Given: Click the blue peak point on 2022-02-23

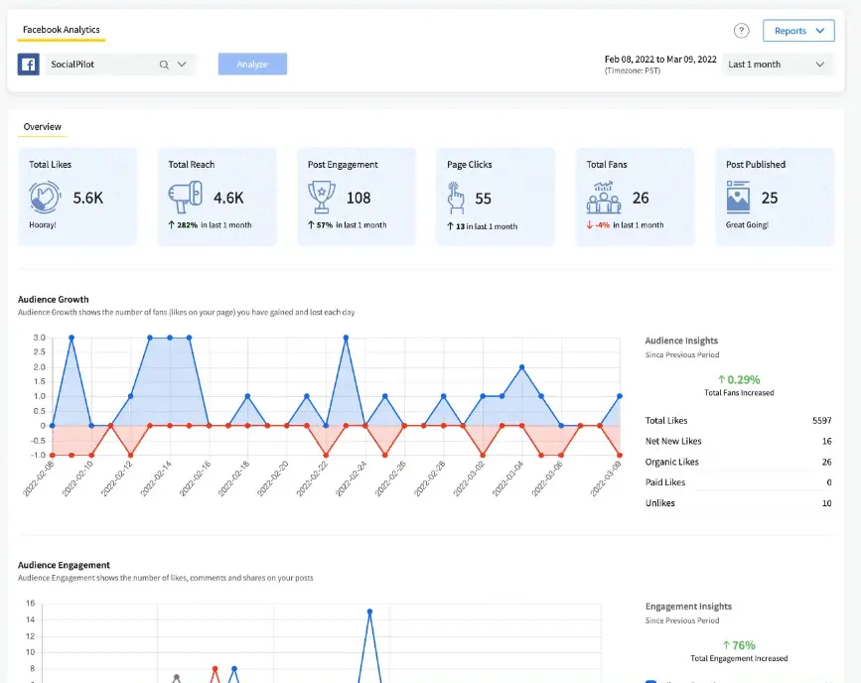Looking at the screenshot, I should point(346,338).
